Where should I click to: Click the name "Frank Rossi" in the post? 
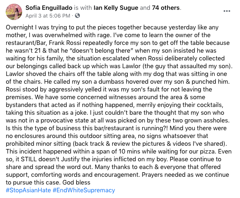[65, 43]
